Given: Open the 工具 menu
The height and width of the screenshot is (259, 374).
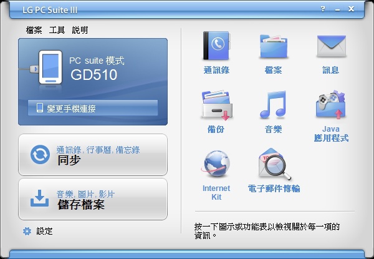Looking at the screenshot, I should click(57, 30).
